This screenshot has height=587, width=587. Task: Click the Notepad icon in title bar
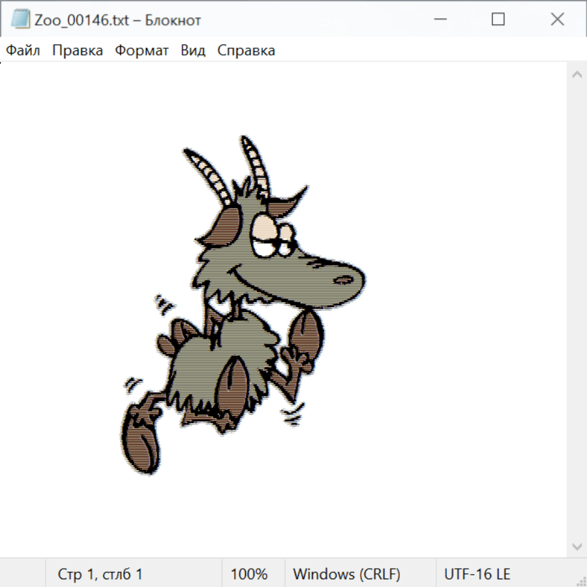(x=20, y=20)
